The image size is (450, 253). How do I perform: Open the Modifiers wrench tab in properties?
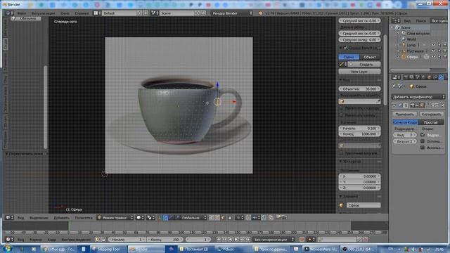click(x=442, y=77)
